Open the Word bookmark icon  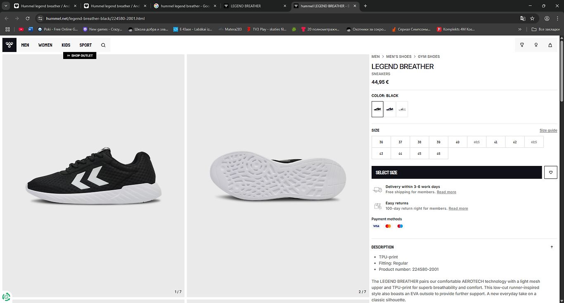pos(31,29)
